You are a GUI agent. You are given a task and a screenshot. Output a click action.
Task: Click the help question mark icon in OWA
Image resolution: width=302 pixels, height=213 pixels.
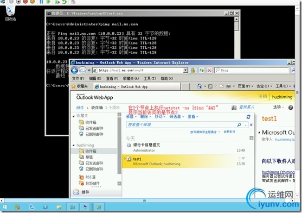[x=291, y=108]
